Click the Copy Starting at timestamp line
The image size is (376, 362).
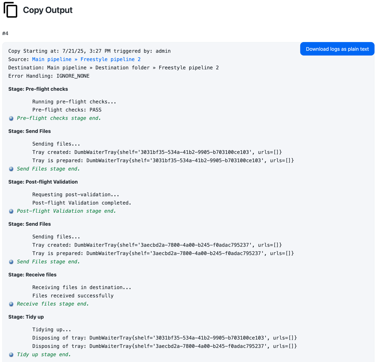tap(90, 51)
